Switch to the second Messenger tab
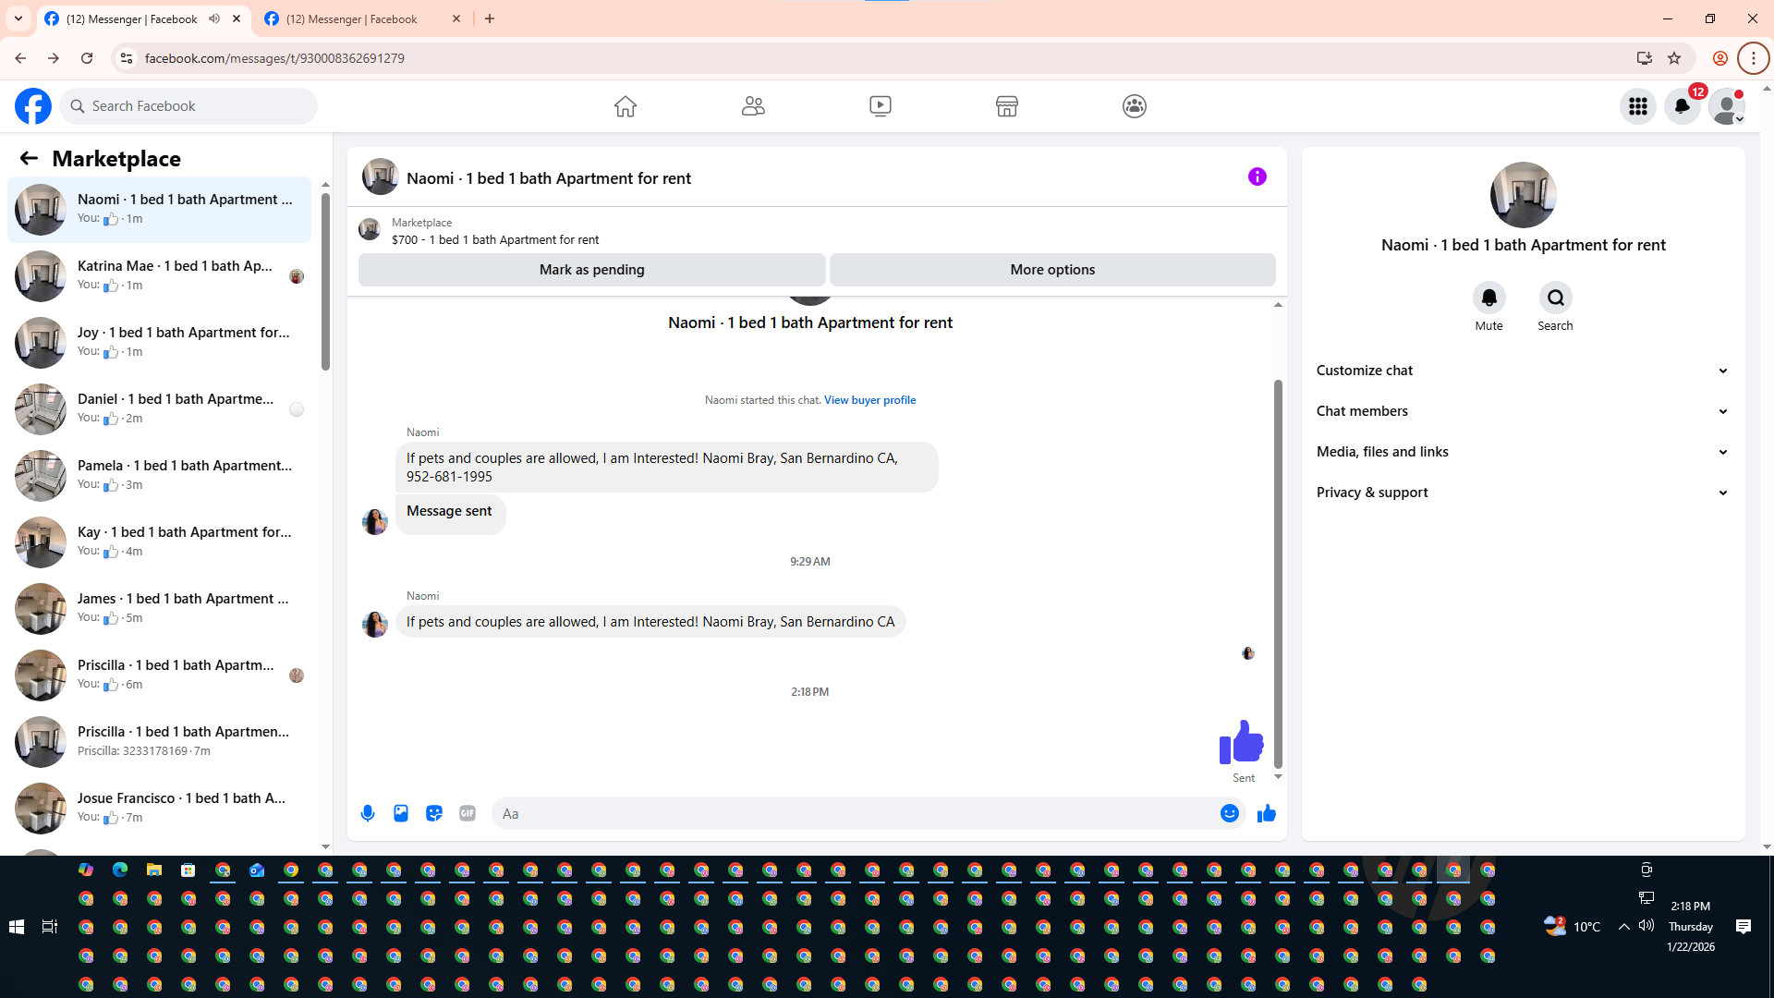 pos(361,18)
